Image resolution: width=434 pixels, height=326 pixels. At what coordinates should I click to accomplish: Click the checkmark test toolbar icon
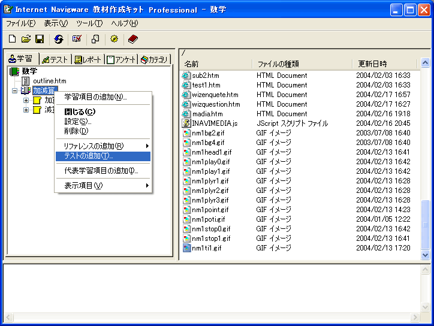coord(77,39)
